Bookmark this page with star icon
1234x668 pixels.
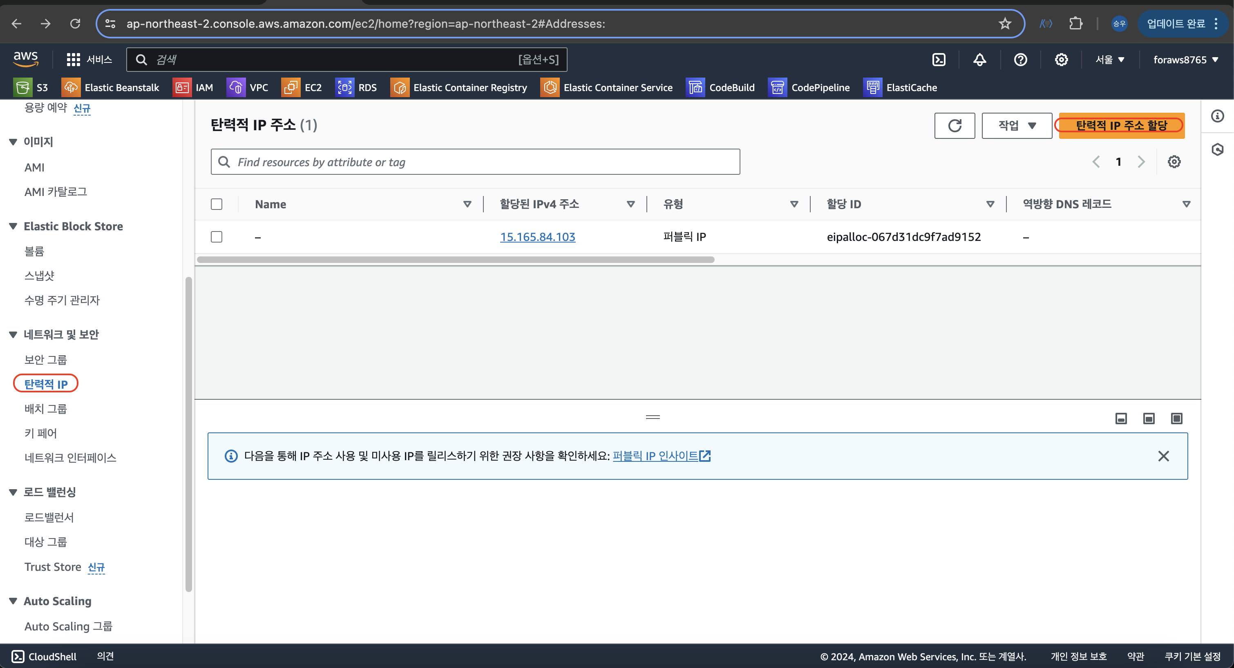[x=1005, y=23]
